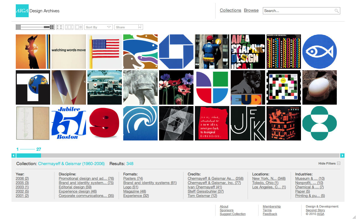Open the globe letter T thumbnail
The width and height of the screenshot is (356, 219).
point(33,87)
